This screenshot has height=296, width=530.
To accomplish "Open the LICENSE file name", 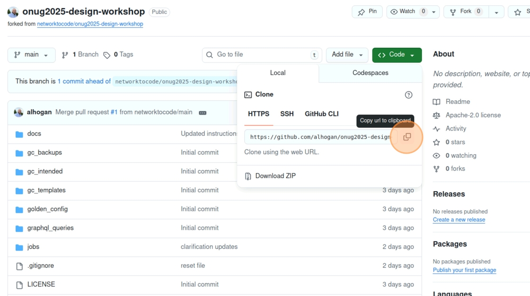I will click(41, 285).
